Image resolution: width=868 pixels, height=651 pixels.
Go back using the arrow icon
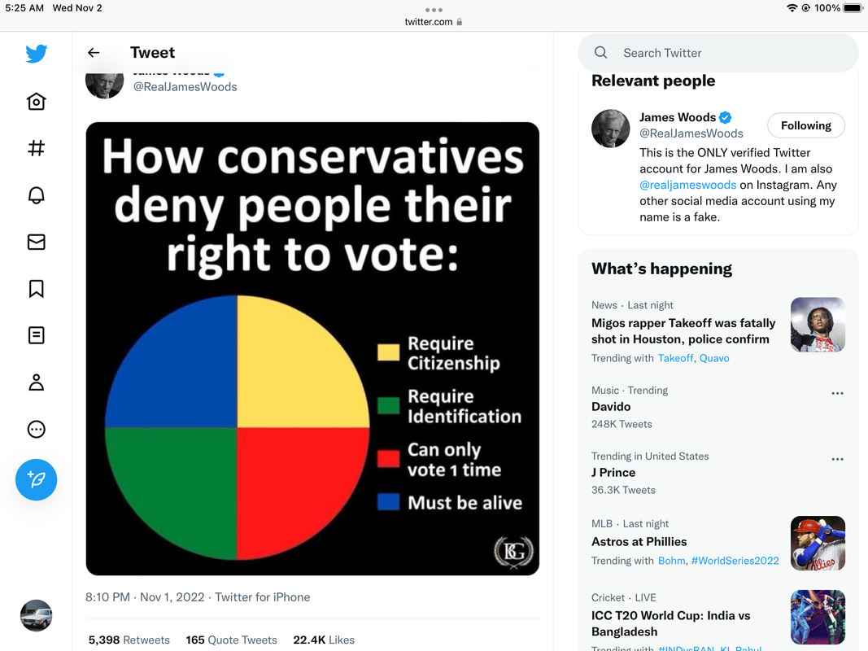[94, 53]
